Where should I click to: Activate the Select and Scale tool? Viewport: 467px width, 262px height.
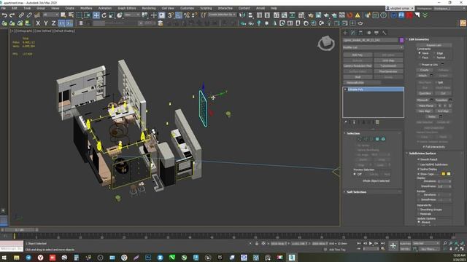click(x=112, y=15)
